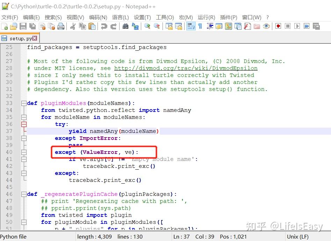The height and width of the screenshot is (241, 331).
Task: Collapse the def _regeneratePluginCache fold marker
Action: pos(24,194)
